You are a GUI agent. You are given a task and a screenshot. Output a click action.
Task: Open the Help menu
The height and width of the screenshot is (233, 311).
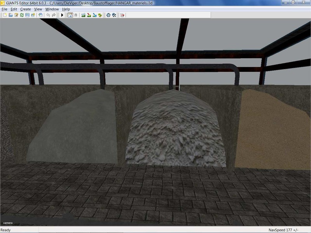click(66, 9)
